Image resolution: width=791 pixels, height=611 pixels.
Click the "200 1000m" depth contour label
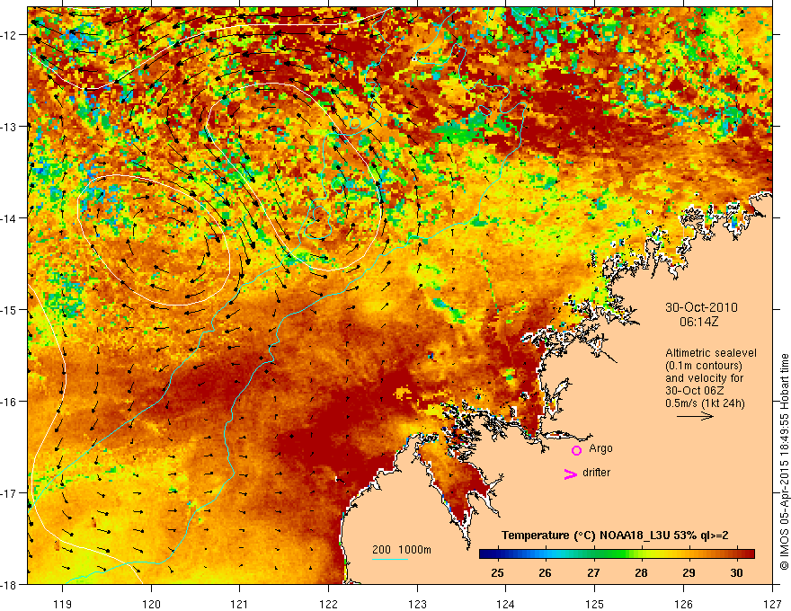(402, 550)
